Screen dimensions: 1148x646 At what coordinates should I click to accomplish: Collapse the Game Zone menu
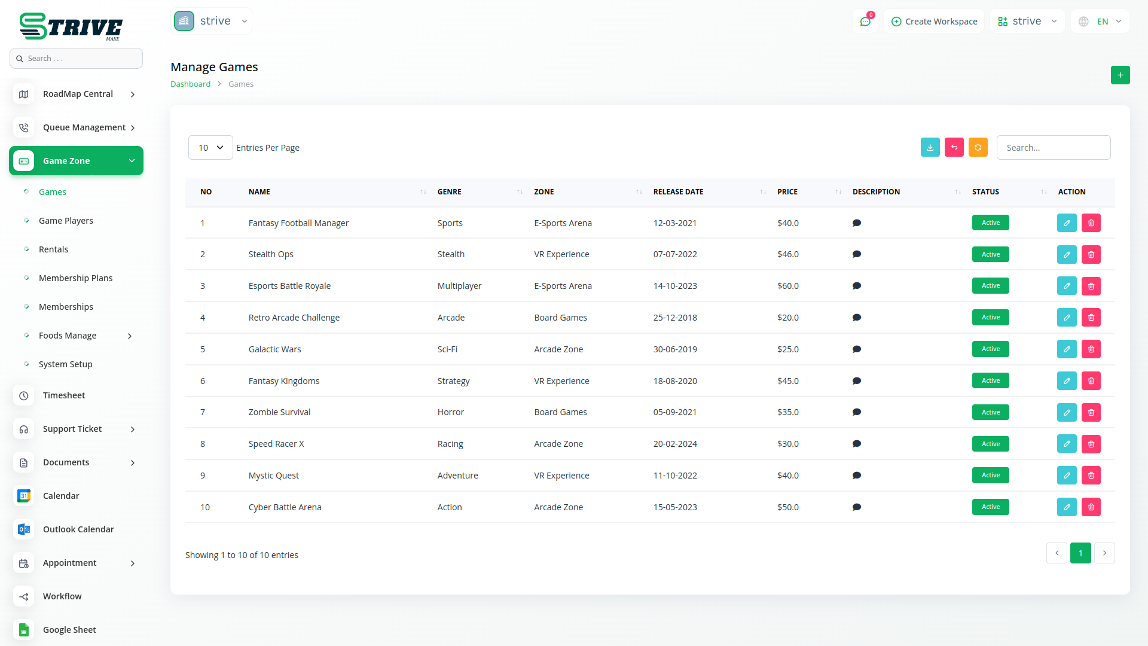pos(132,161)
